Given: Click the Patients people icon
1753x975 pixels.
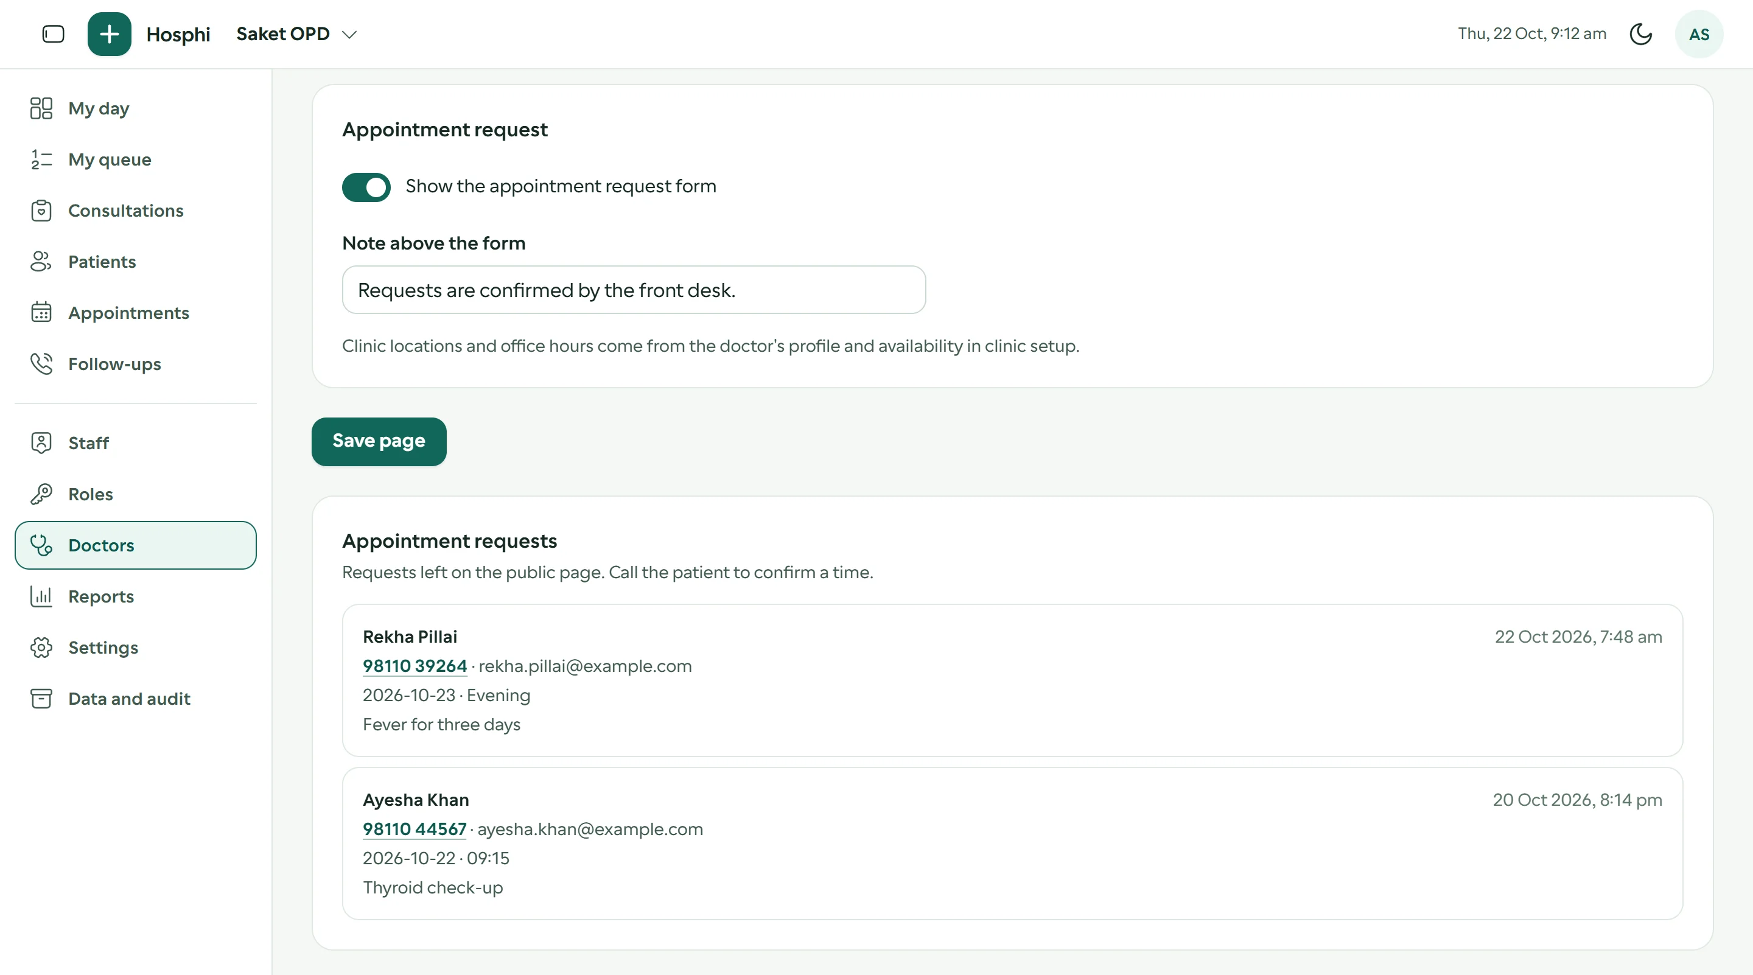Looking at the screenshot, I should tap(41, 261).
